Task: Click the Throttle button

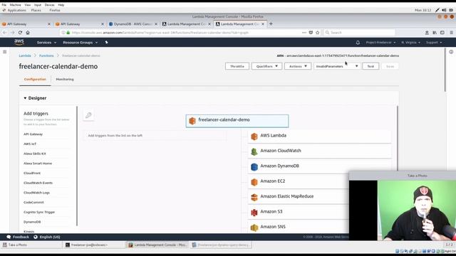Action: click(237, 66)
